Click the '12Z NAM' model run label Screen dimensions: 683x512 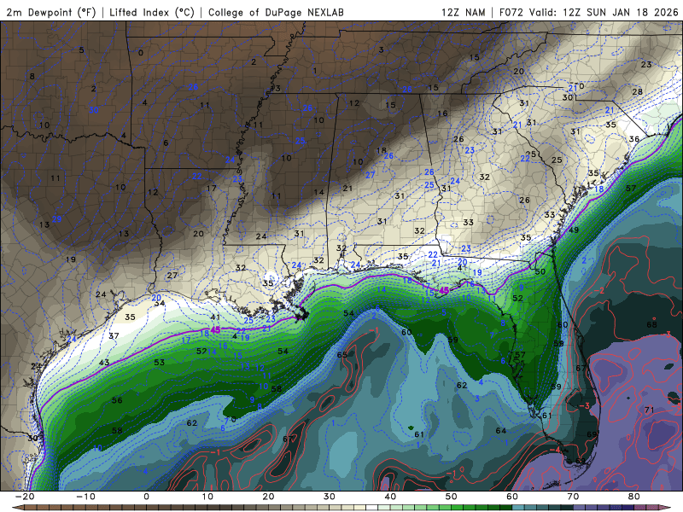(x=463, y=12)
